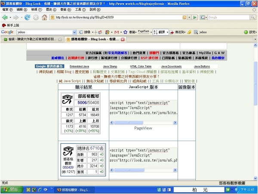Click the 相關 Blog link

64,72
